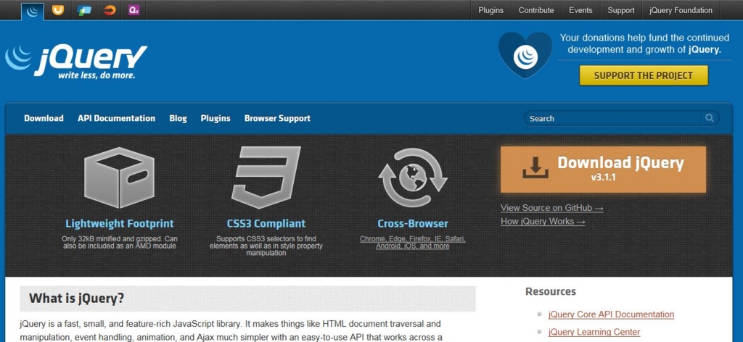
Task: Open Plugins in the top bar
Action: (491, 10)
